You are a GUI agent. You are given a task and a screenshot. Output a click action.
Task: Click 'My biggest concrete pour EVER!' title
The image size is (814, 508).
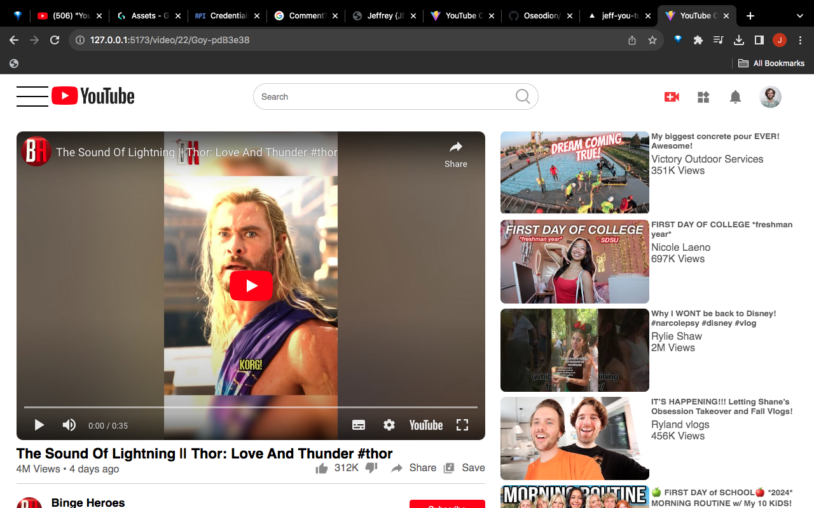pos(715,141)
